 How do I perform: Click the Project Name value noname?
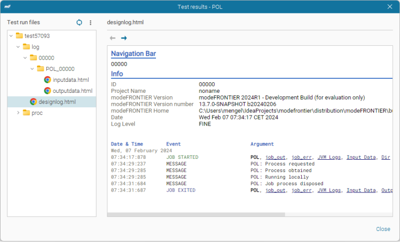(209, 91)
